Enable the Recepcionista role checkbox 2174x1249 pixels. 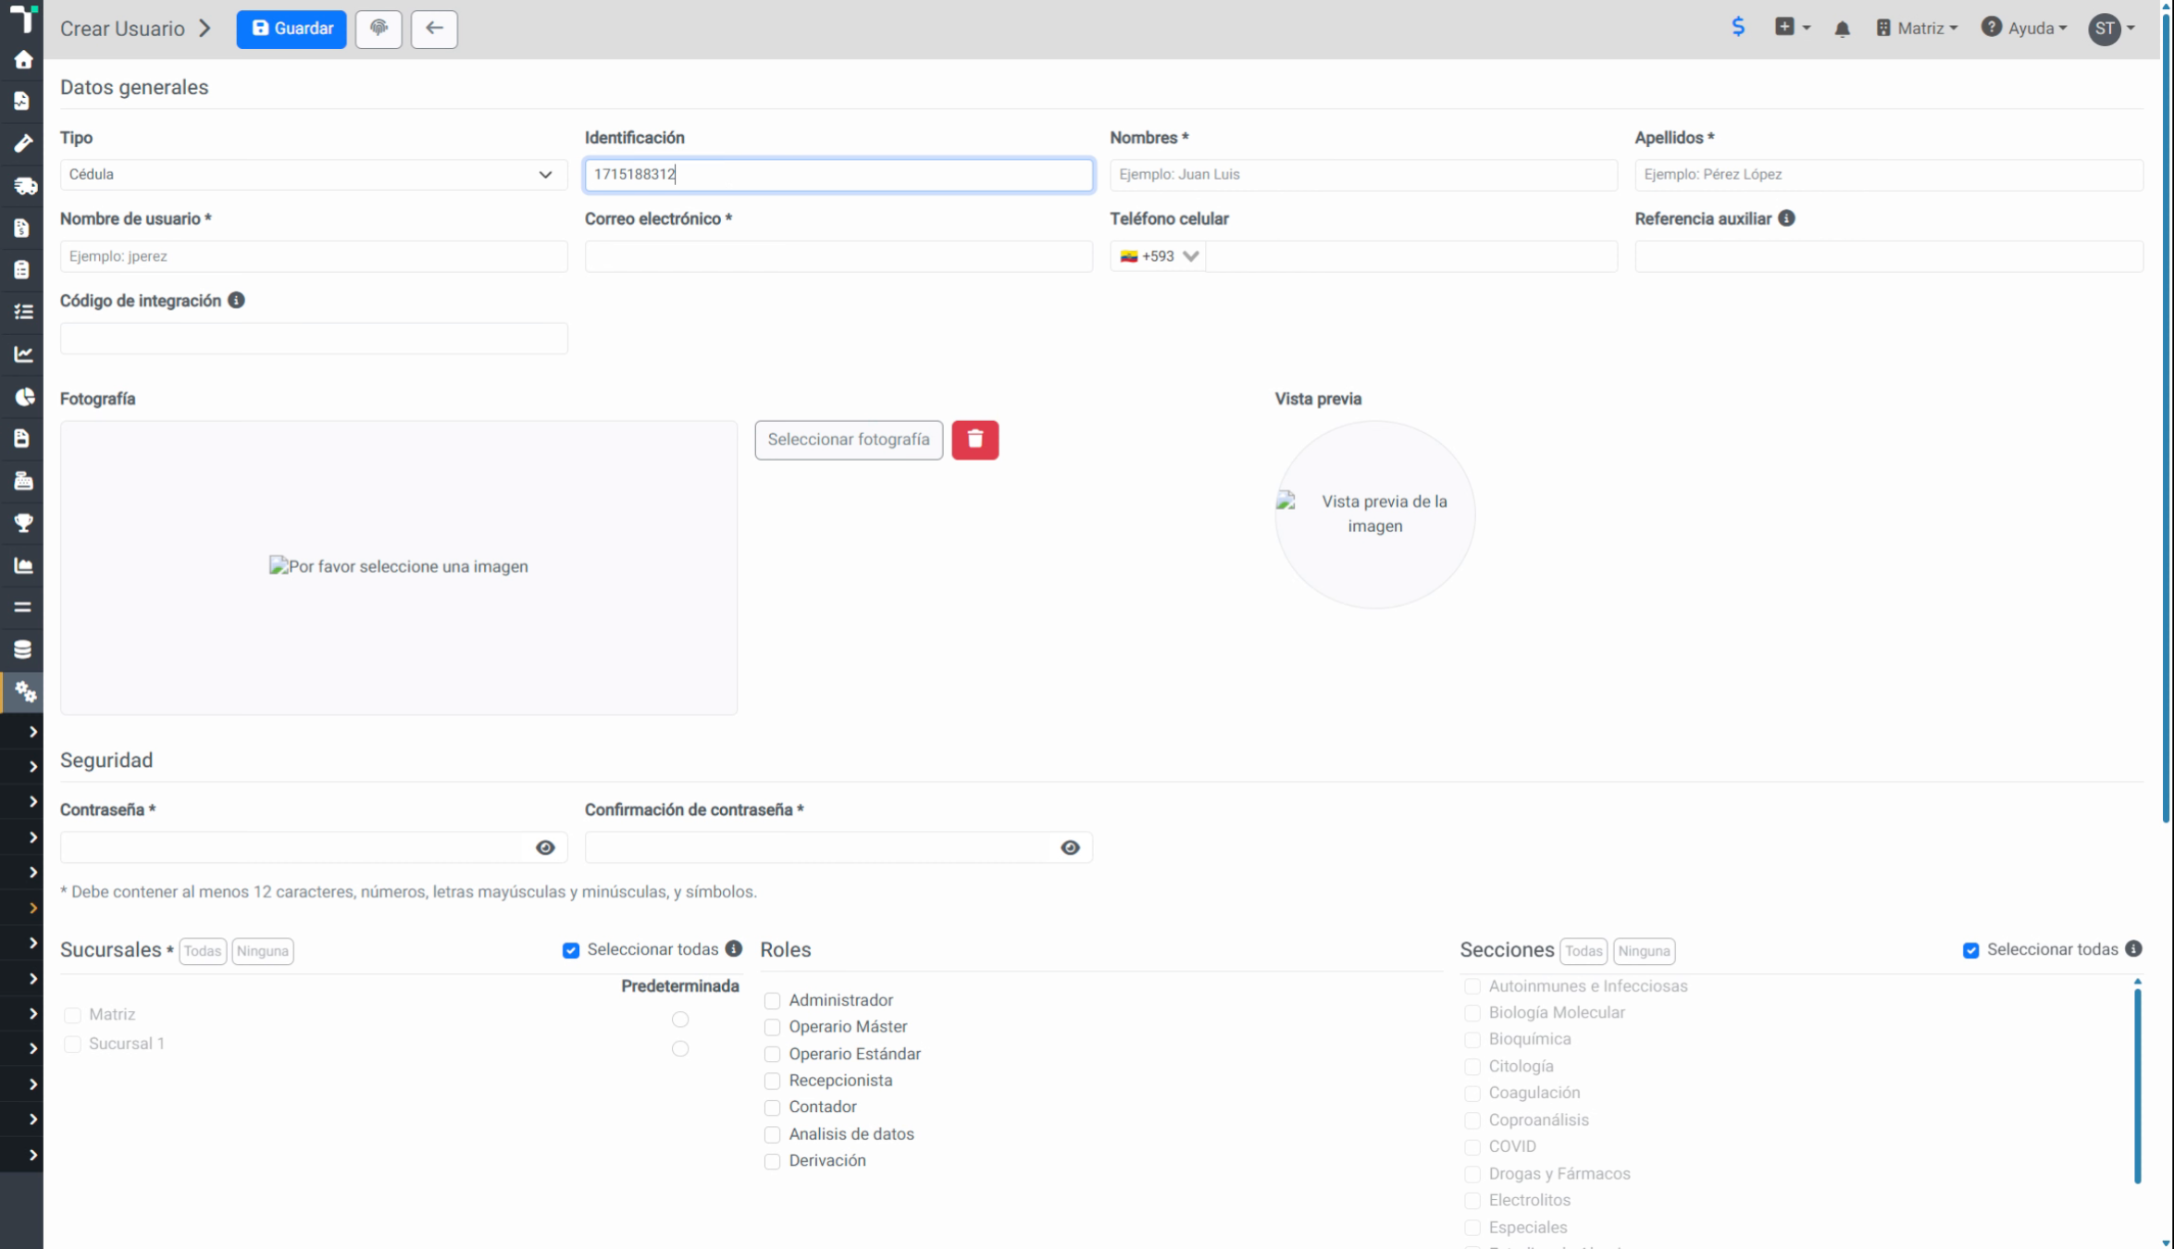click(772, 1081)
